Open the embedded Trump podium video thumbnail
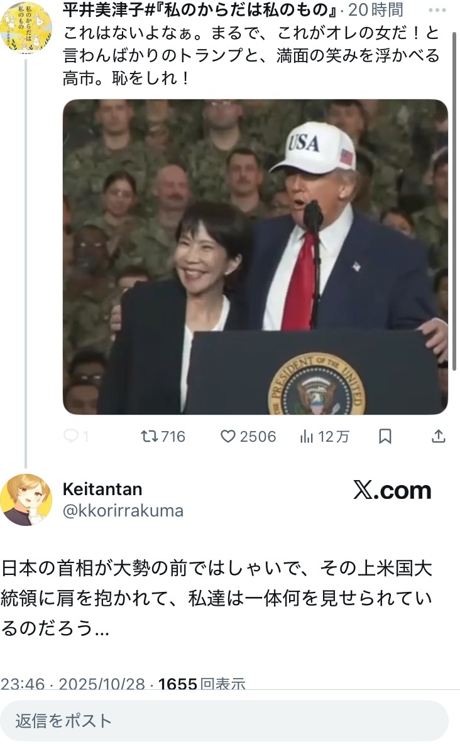Viewport: 460px width, 744px height. 255,257
